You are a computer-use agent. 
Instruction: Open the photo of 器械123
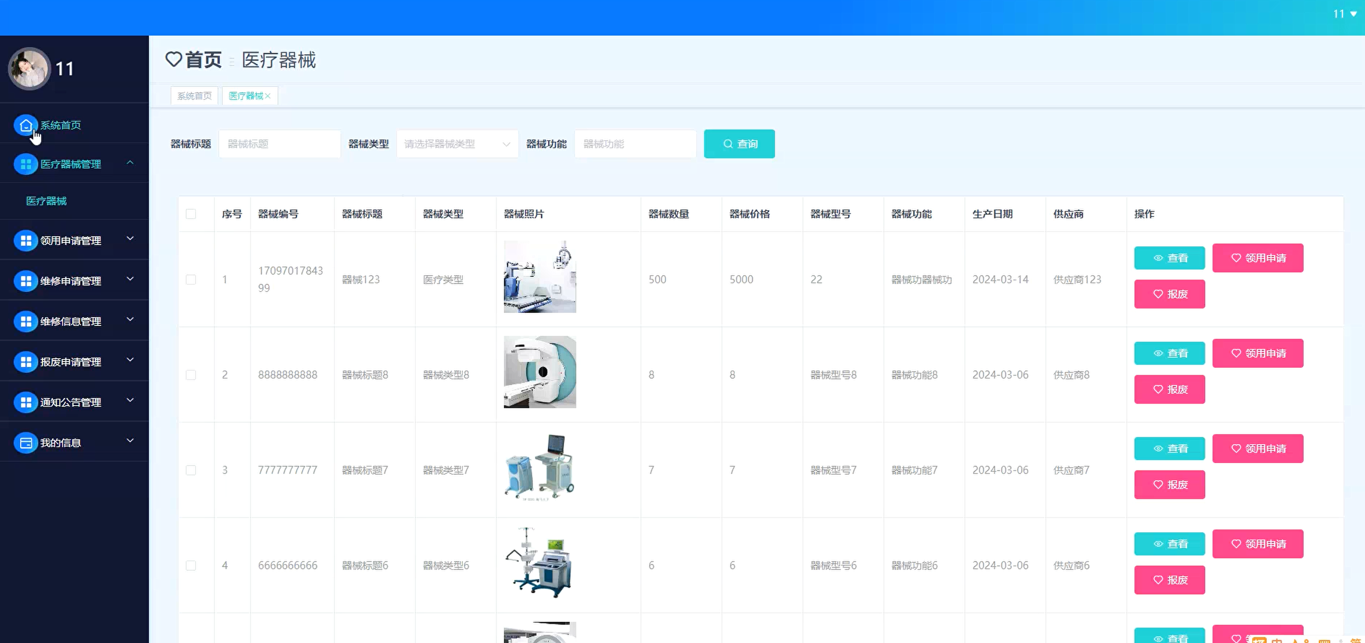coord(539,277)
